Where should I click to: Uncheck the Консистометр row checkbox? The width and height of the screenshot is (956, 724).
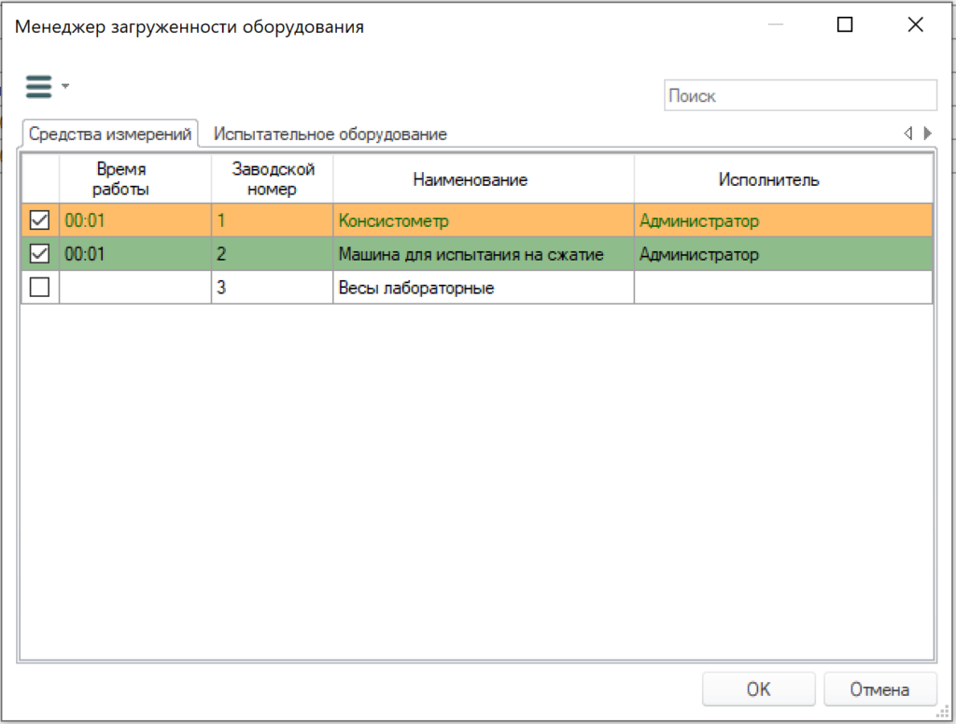click(x=39, y=220)
